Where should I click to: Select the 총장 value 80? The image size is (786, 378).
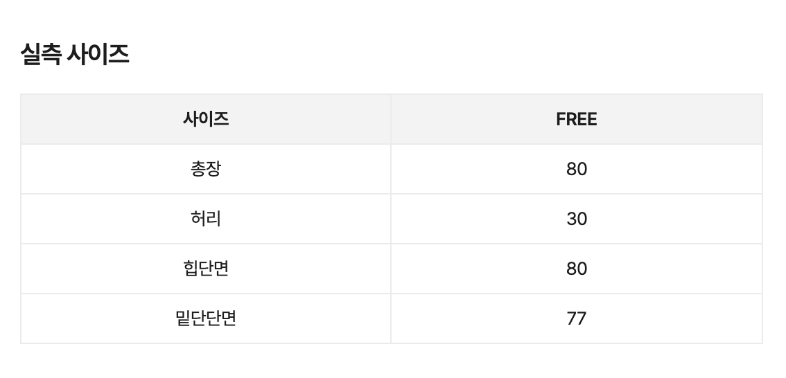[577, 169]
